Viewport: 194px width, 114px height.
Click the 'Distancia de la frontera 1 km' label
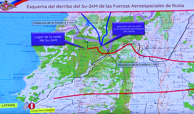click(138, 65)
